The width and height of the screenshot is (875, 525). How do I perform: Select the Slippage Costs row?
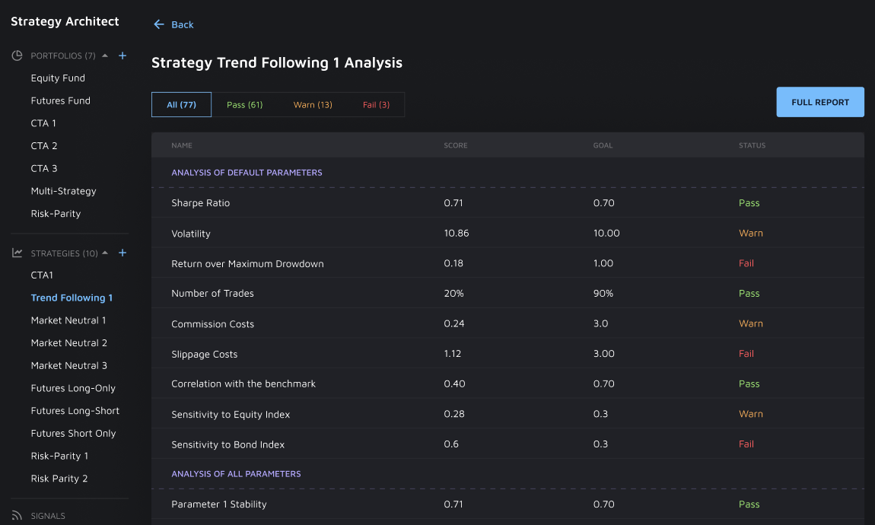point(508,353)
